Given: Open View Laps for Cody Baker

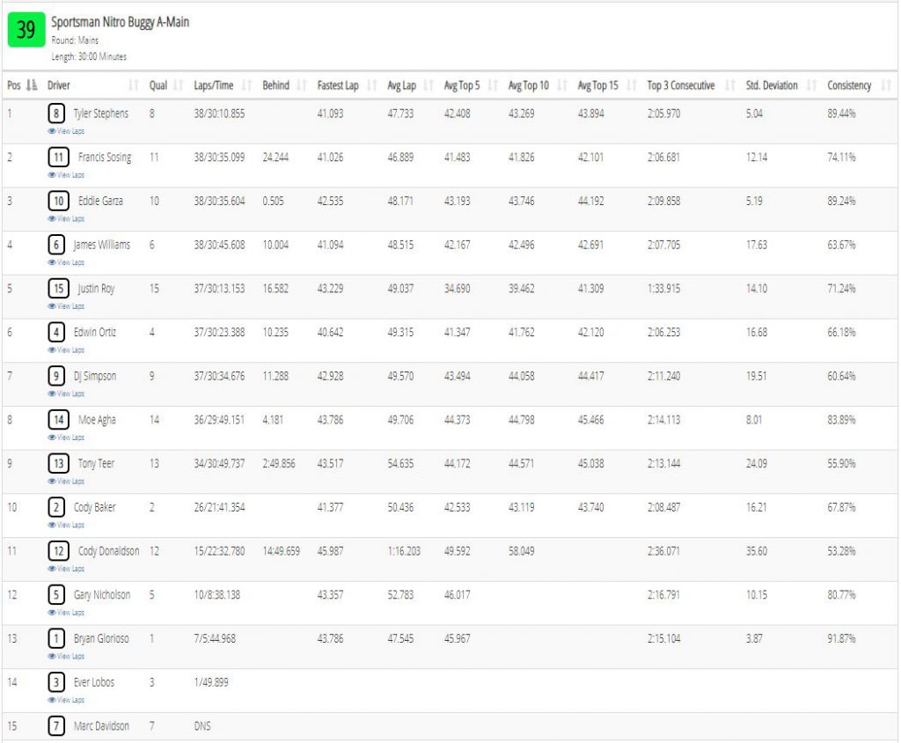Looking at the screenshot, I should 66,525.
